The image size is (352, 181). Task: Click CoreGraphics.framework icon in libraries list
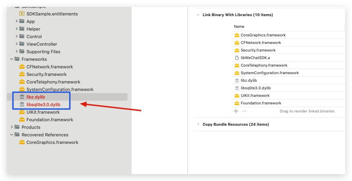pyautogui.click(x=237, y=35)
